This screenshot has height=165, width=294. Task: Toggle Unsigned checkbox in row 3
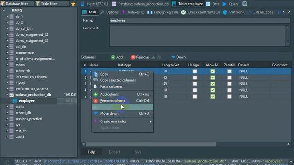[x=195, y=84]
